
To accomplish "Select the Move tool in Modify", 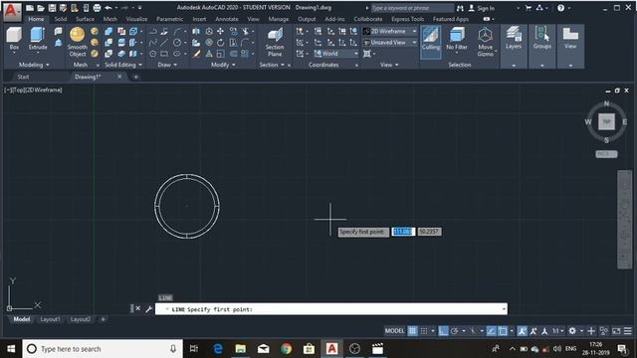I will click(x=221, y=31).
